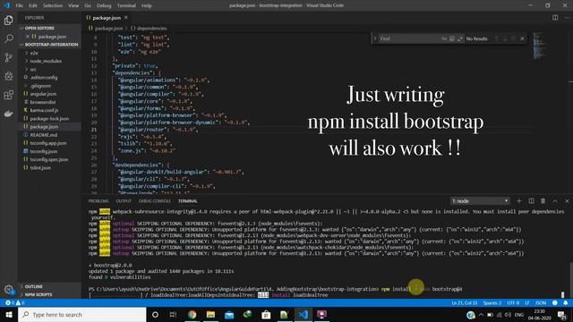Change indentation via Spaces: 2
573x322 pixels.
[492, 303]
